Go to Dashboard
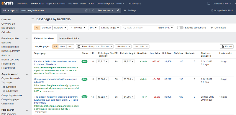Image resolution: width=236 pixels, height=115 pixels. pos(22,4)
